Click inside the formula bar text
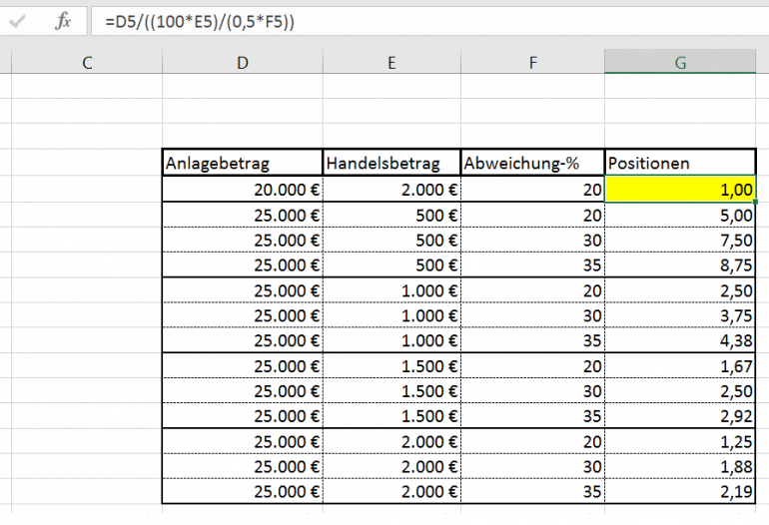The image size is (769, 525). [x=200, y=22]
